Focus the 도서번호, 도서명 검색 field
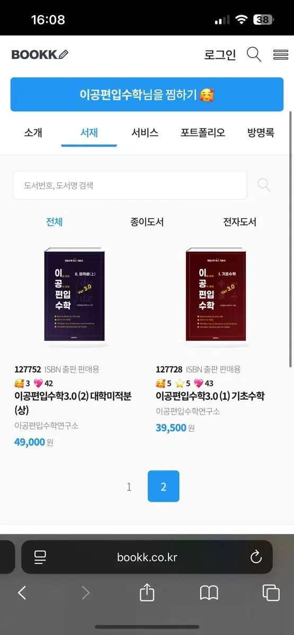The height and width of the screenshot is (635, 294). [130, 185]
